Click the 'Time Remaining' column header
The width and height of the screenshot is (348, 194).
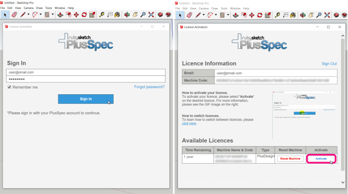pos(198,150)
